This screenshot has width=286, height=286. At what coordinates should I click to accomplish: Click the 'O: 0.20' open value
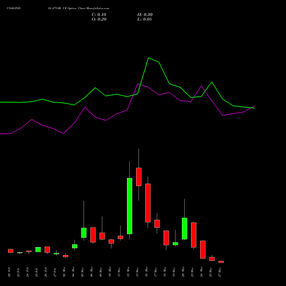[99, 19]
